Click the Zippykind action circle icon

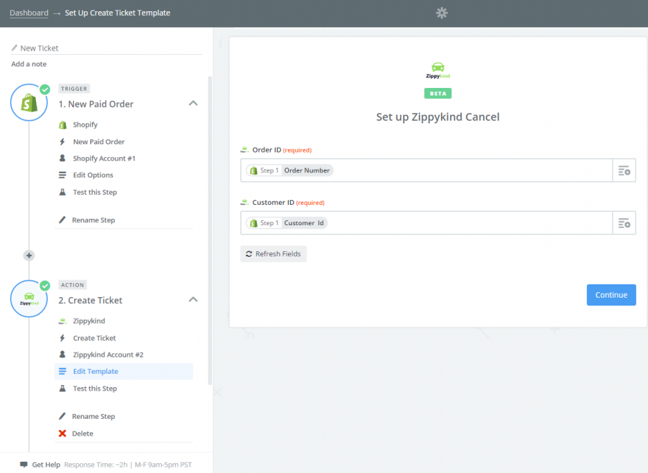[x=29, y=298]
